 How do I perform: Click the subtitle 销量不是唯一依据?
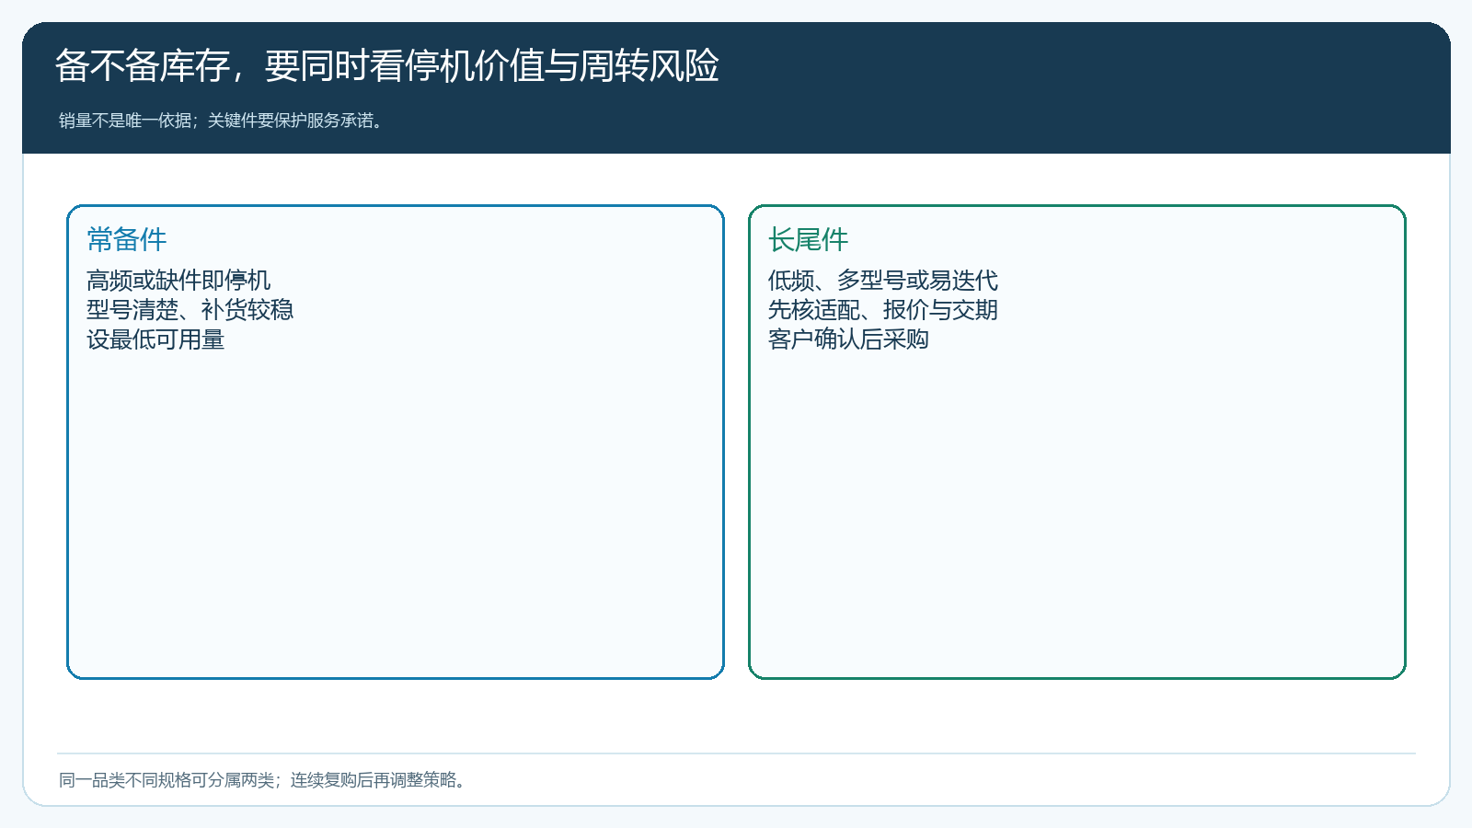point(222,121)
